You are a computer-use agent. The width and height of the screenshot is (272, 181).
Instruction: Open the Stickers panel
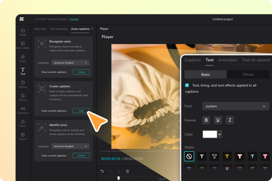pos(23,84)
